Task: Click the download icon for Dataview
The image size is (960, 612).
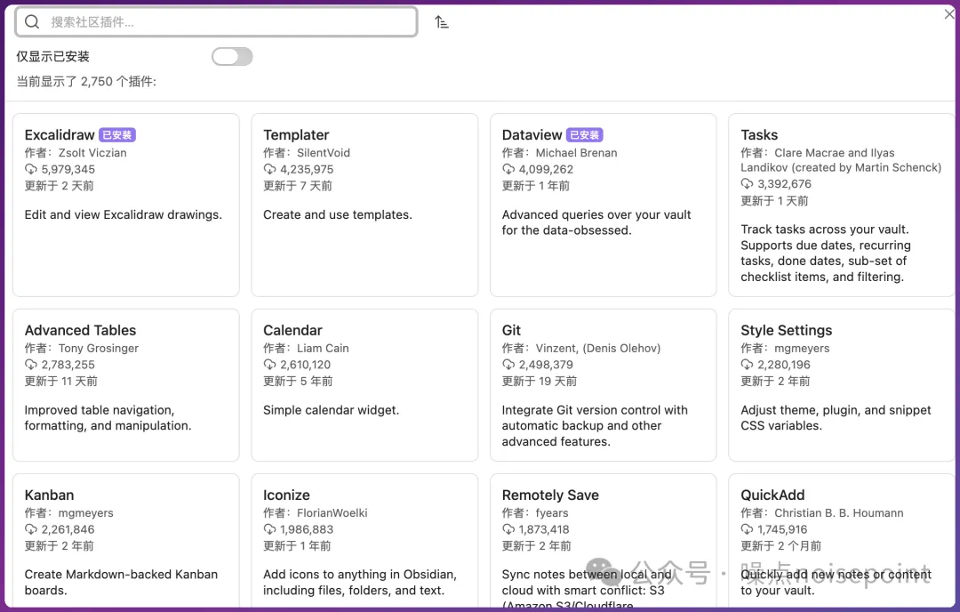Action: (x=508, y=169)
